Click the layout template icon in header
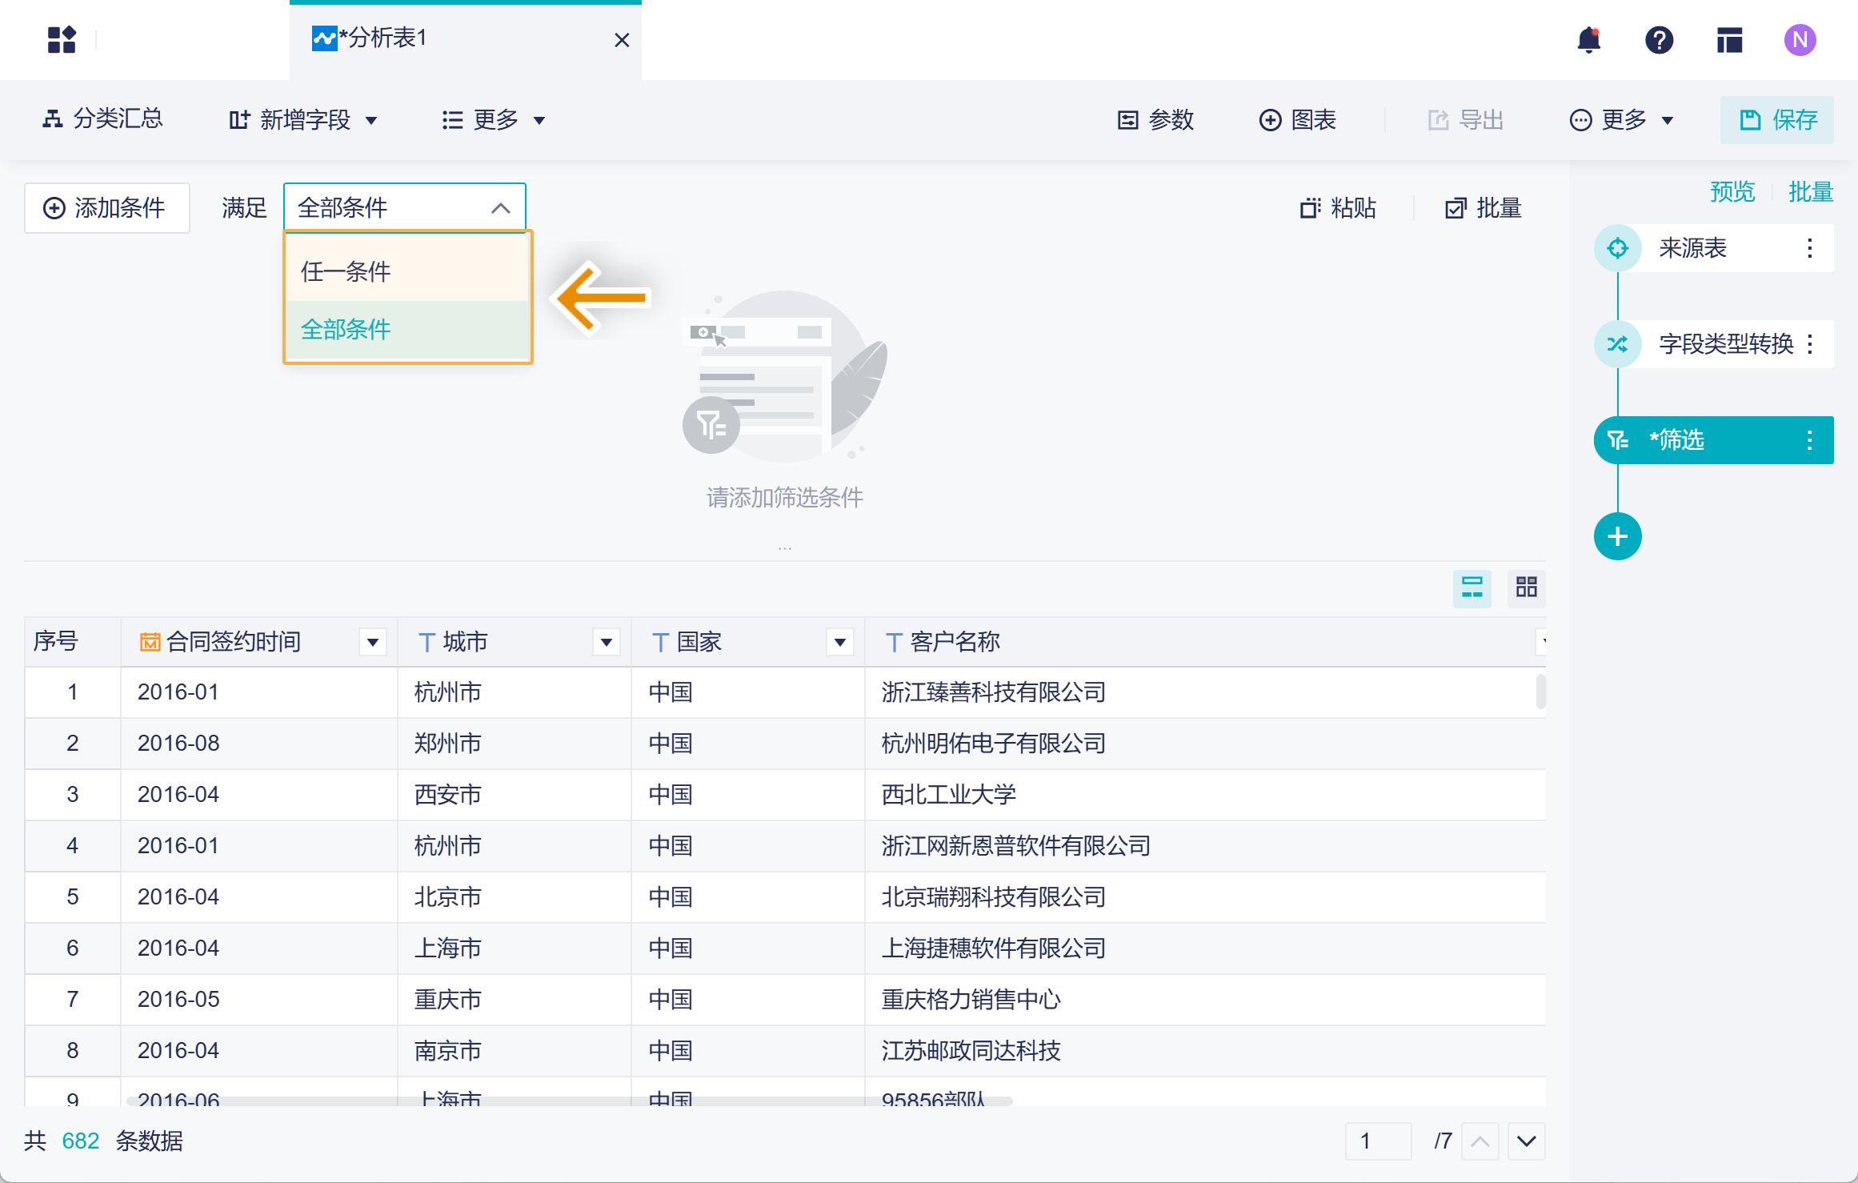 (1729, 39)
